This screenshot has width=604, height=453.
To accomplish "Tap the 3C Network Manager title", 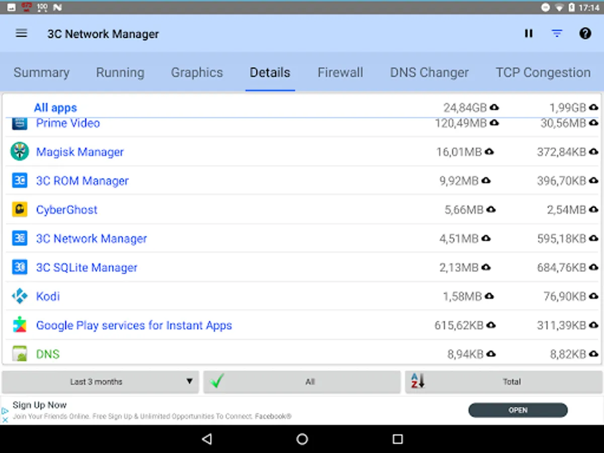I will click(x=103, y=34).
